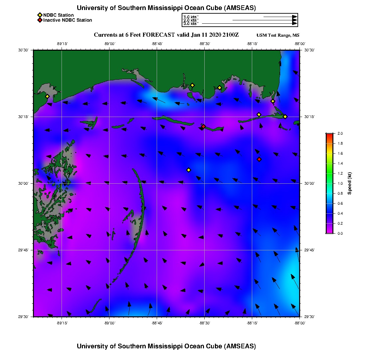Click the 'Speed (kt)' color bar title
Viewport: 366px width, 350px height.
349,184
